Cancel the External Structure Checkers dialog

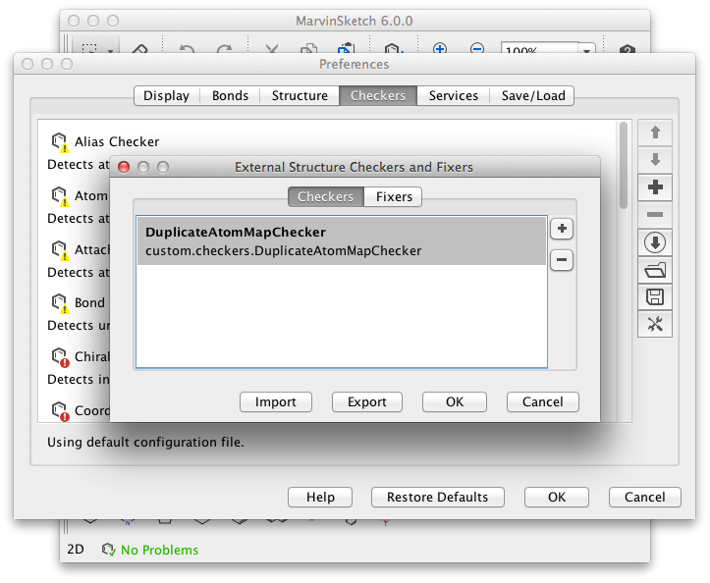542,401
